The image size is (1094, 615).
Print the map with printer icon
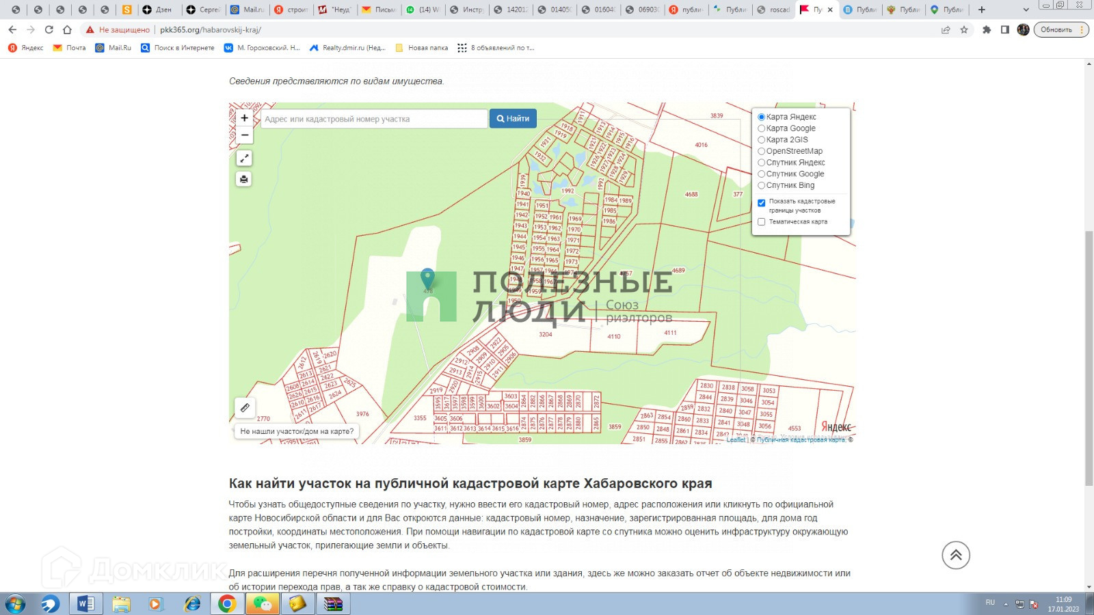244,179
